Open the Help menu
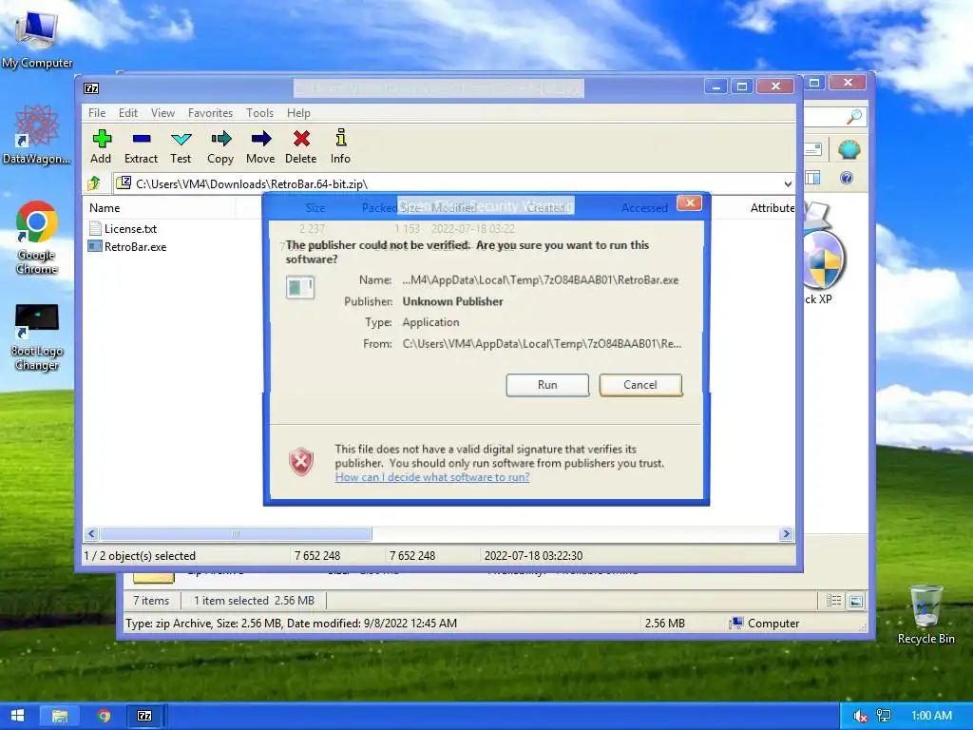Image resolution: width=973 pixels, height=730 pixels. (x=298, y=112)
